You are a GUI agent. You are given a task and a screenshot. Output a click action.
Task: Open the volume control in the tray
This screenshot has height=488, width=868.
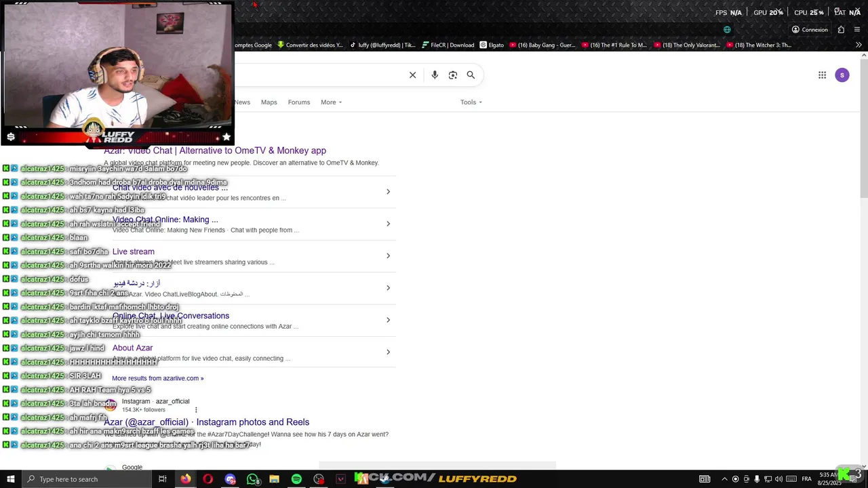coord(778,479)
